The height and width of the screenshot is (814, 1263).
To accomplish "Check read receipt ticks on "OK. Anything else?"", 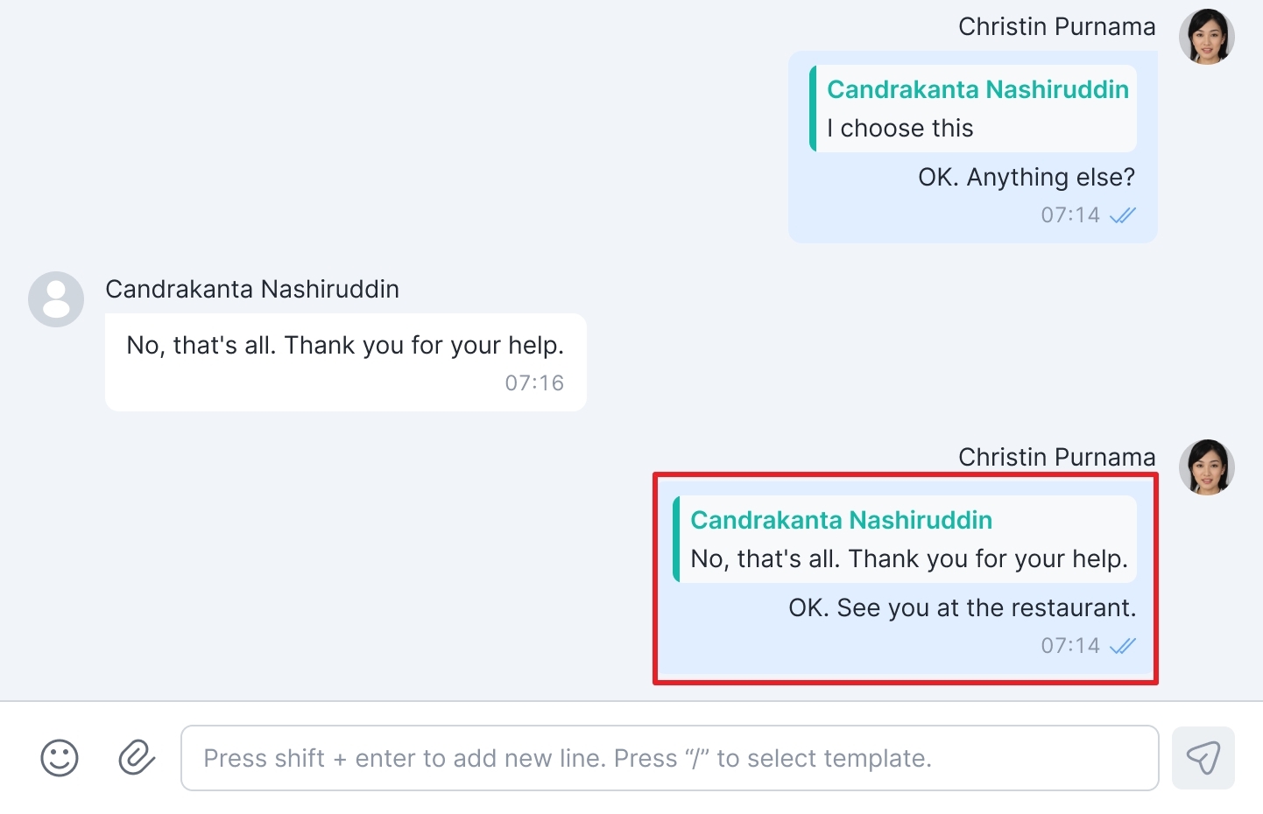I will point(1123,215).
